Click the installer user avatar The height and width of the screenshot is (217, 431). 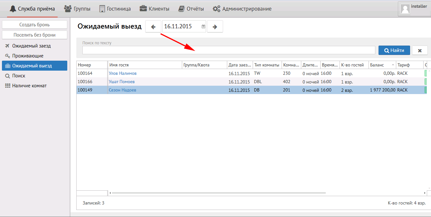(x=405, y=9)
